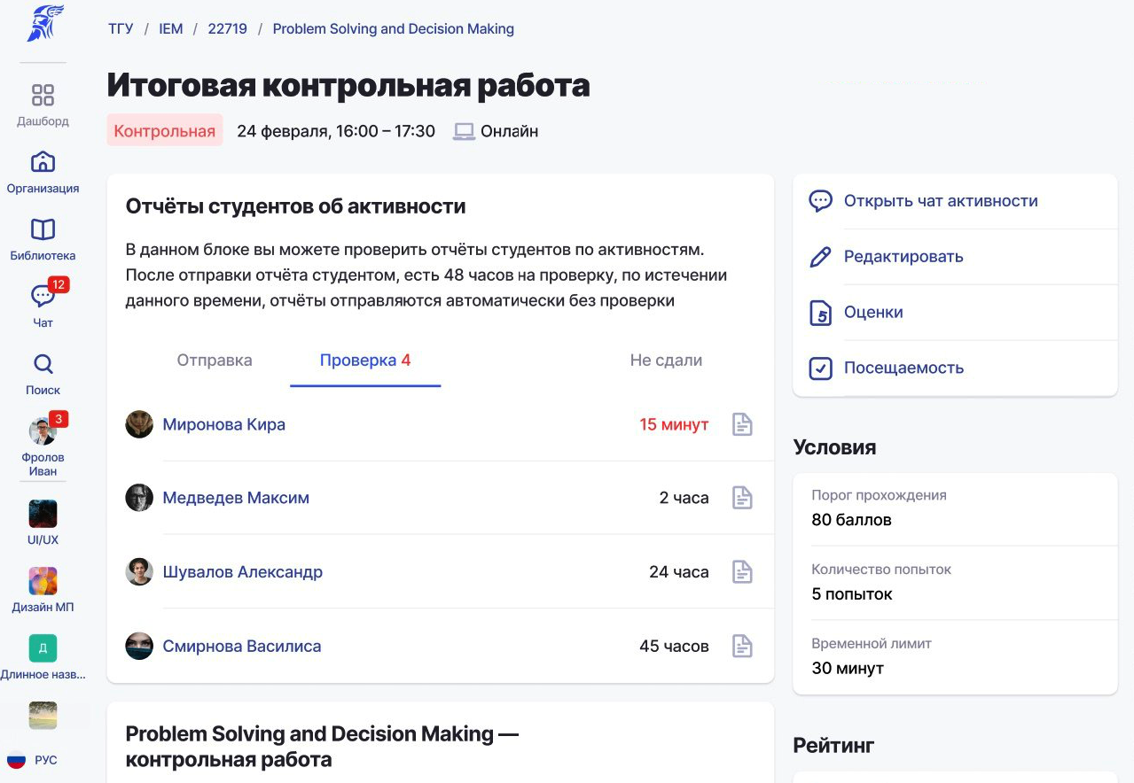Switch to the Не сдали tab
1134x783 pixels.
click(x=666, y=360)
